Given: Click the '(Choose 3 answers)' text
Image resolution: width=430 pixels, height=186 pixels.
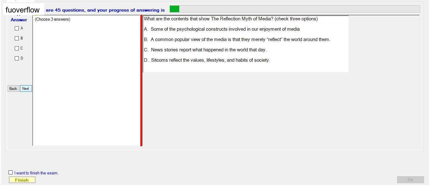Looking at the screenshot, I should point(53,19).
